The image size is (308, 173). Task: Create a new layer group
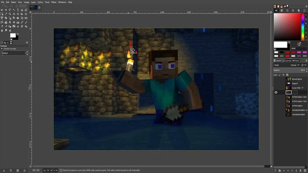280,171
